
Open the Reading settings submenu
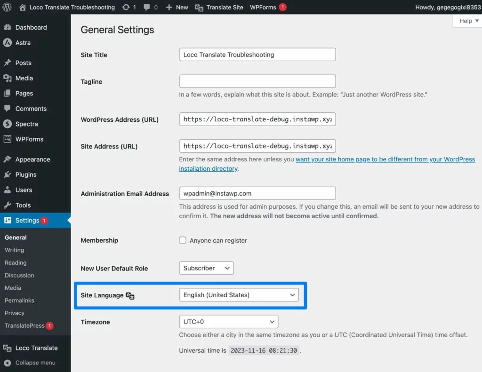click(x=16, y=262)
